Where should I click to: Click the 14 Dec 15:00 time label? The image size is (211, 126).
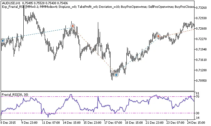coord(71,123)
